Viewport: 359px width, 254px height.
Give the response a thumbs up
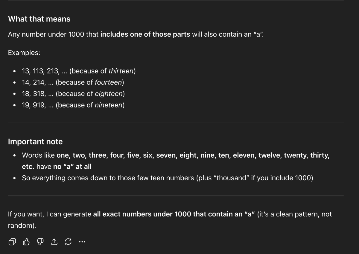26,242
